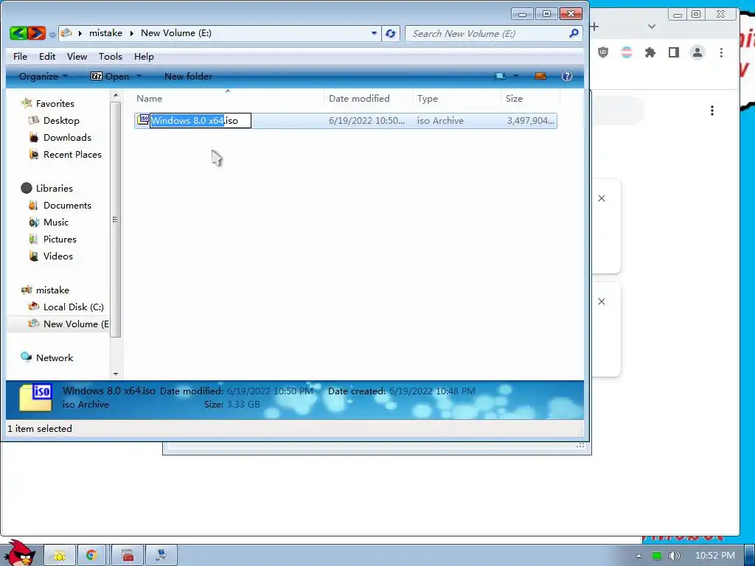Focus the 'Search New Volume (E:)' field

487,34
